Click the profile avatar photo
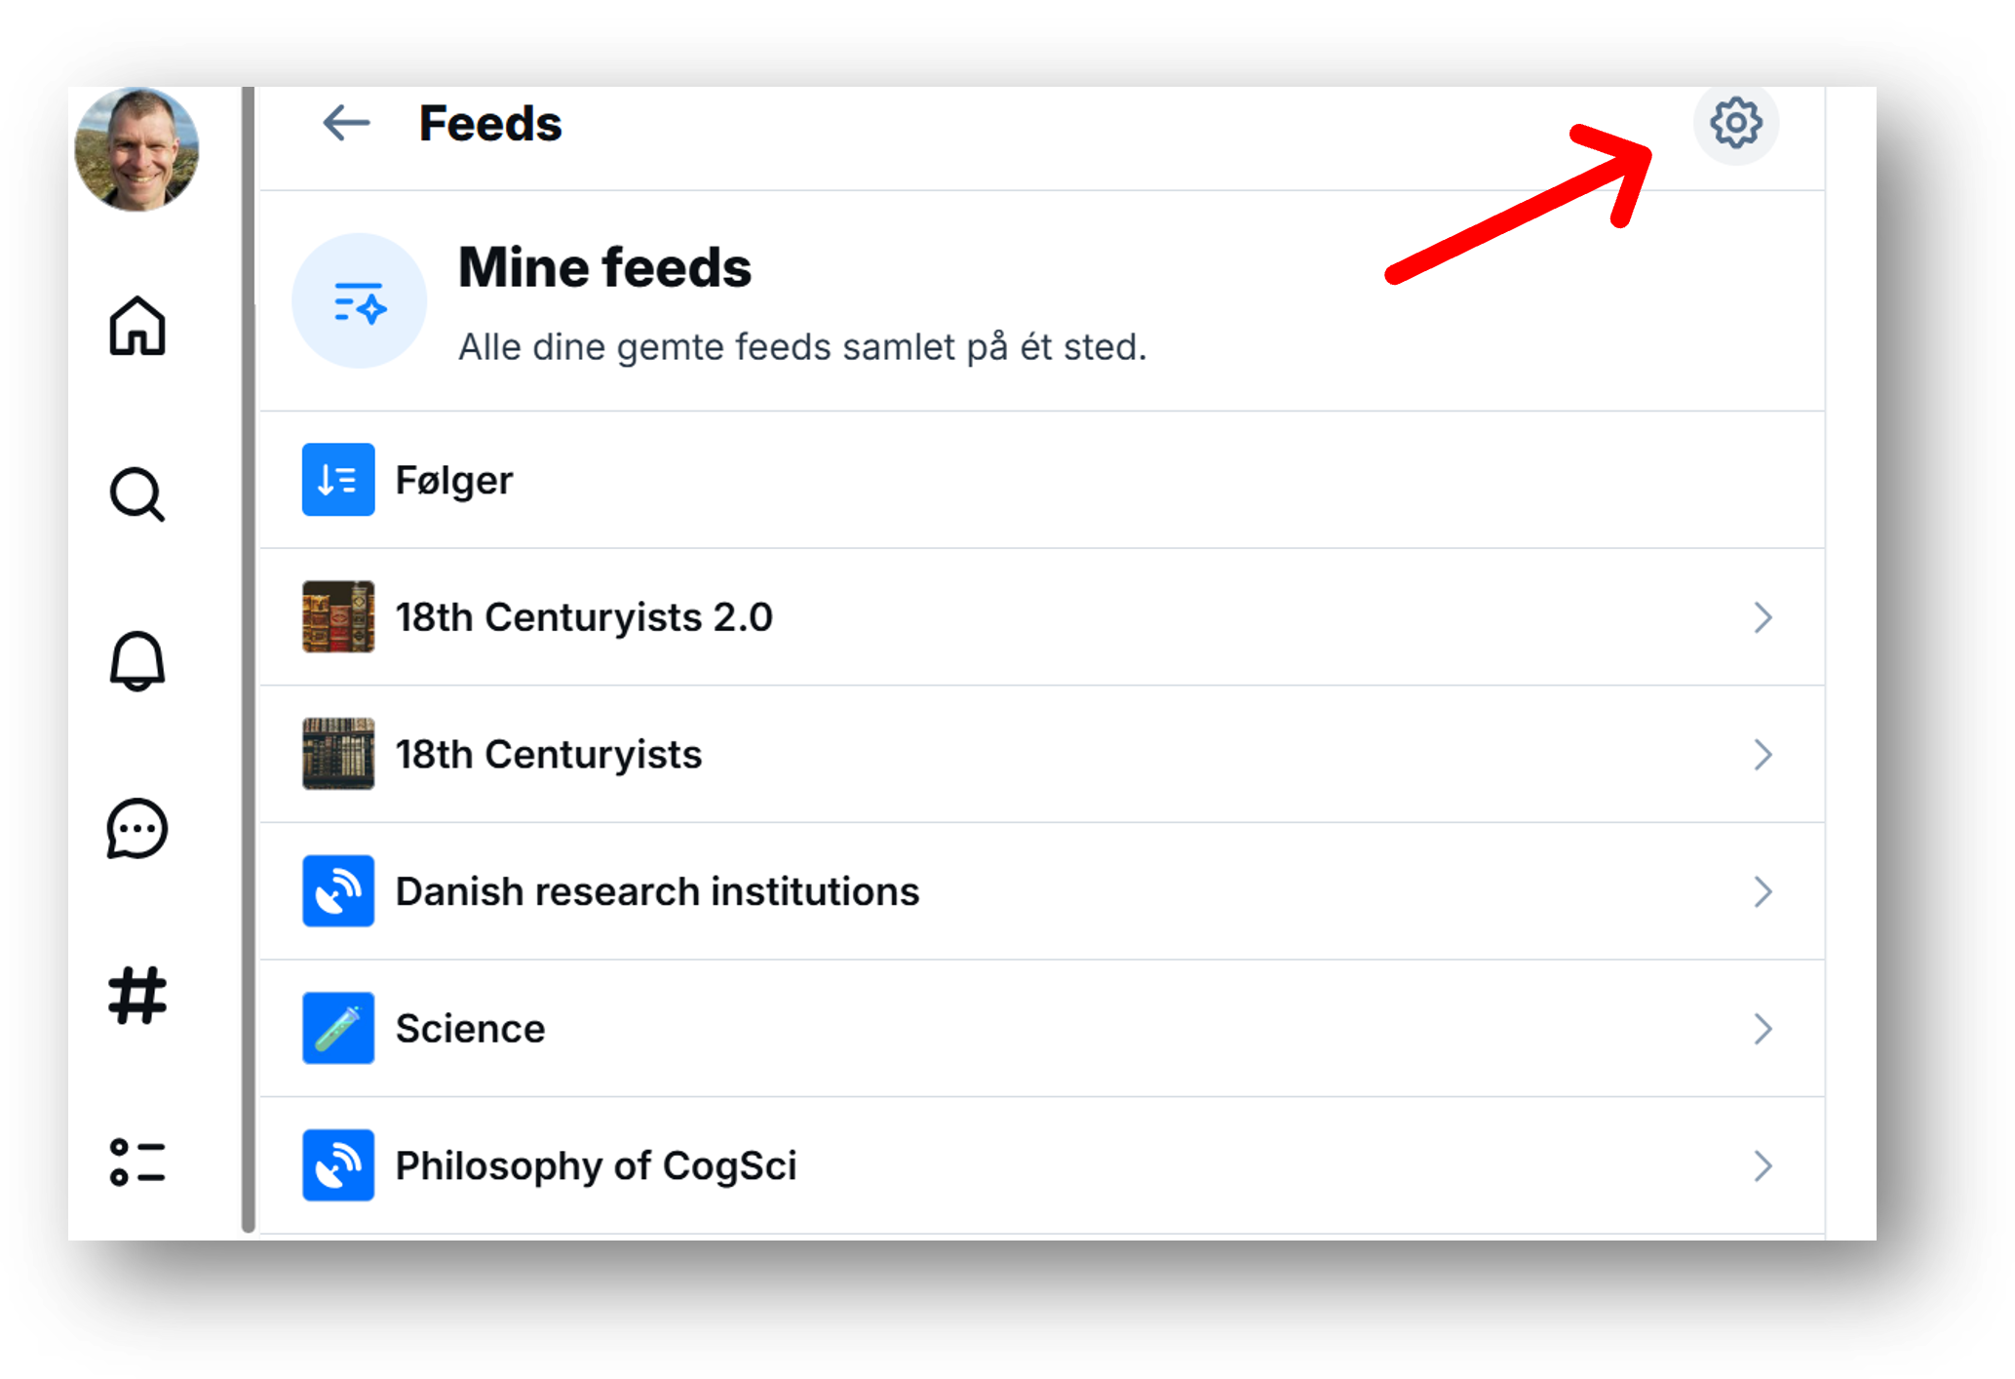The height and width of the screenshot is (1379, 2015). pyautogui.click(x=136, y=150)
